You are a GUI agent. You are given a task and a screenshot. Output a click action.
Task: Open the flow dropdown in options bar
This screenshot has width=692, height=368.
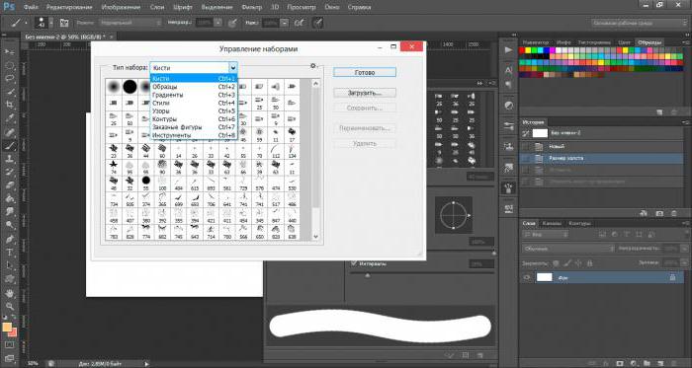point(285,23)
